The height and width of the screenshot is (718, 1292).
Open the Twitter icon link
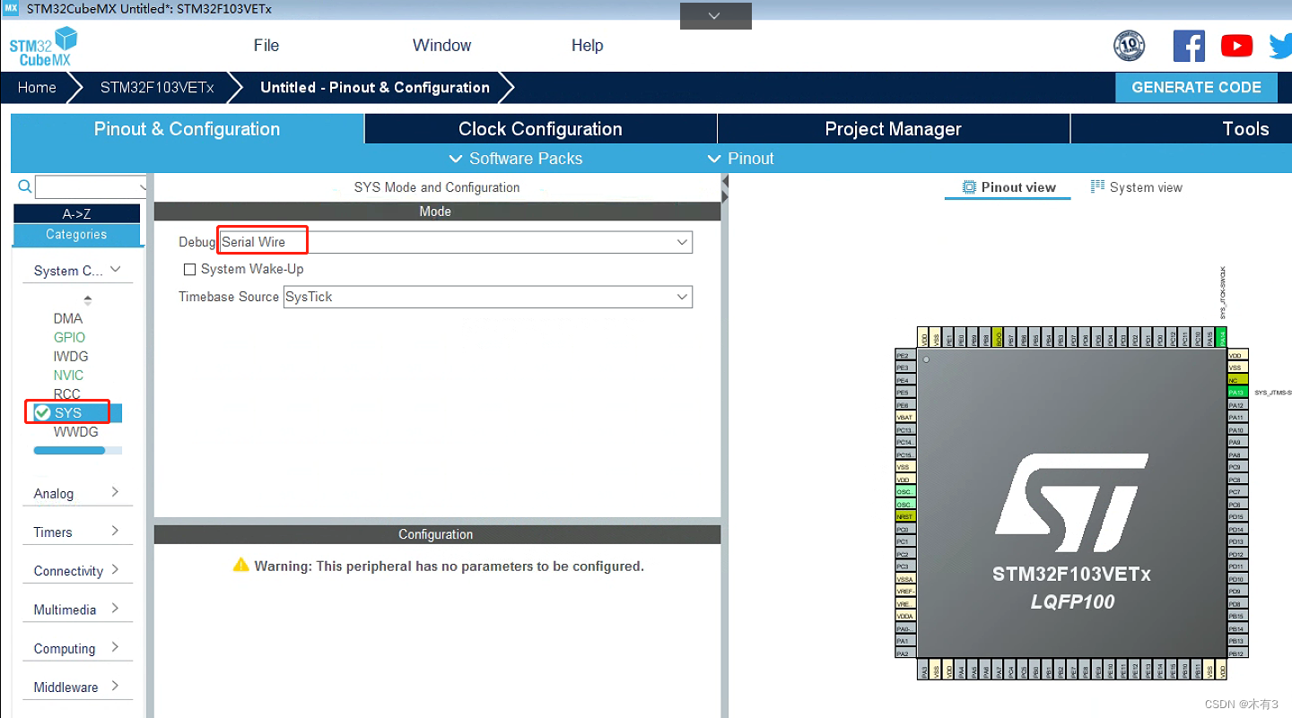tap(1281, 46)
